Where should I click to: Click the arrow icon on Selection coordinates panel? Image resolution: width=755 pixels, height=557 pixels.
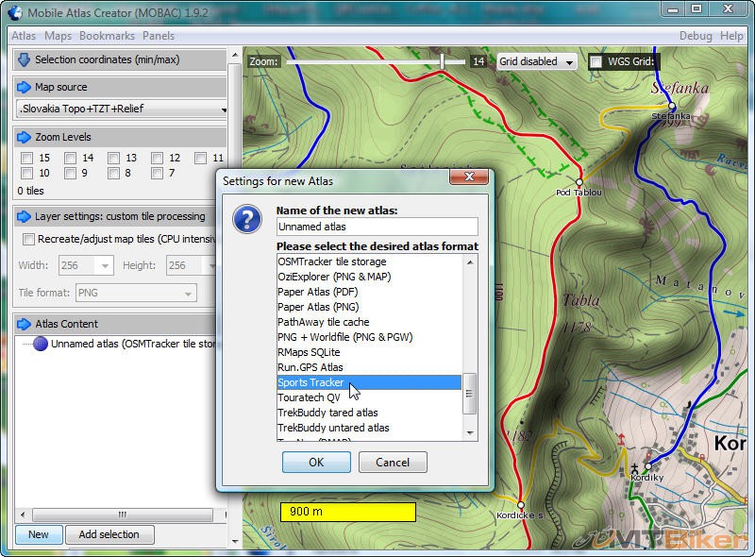coord(25,59)
